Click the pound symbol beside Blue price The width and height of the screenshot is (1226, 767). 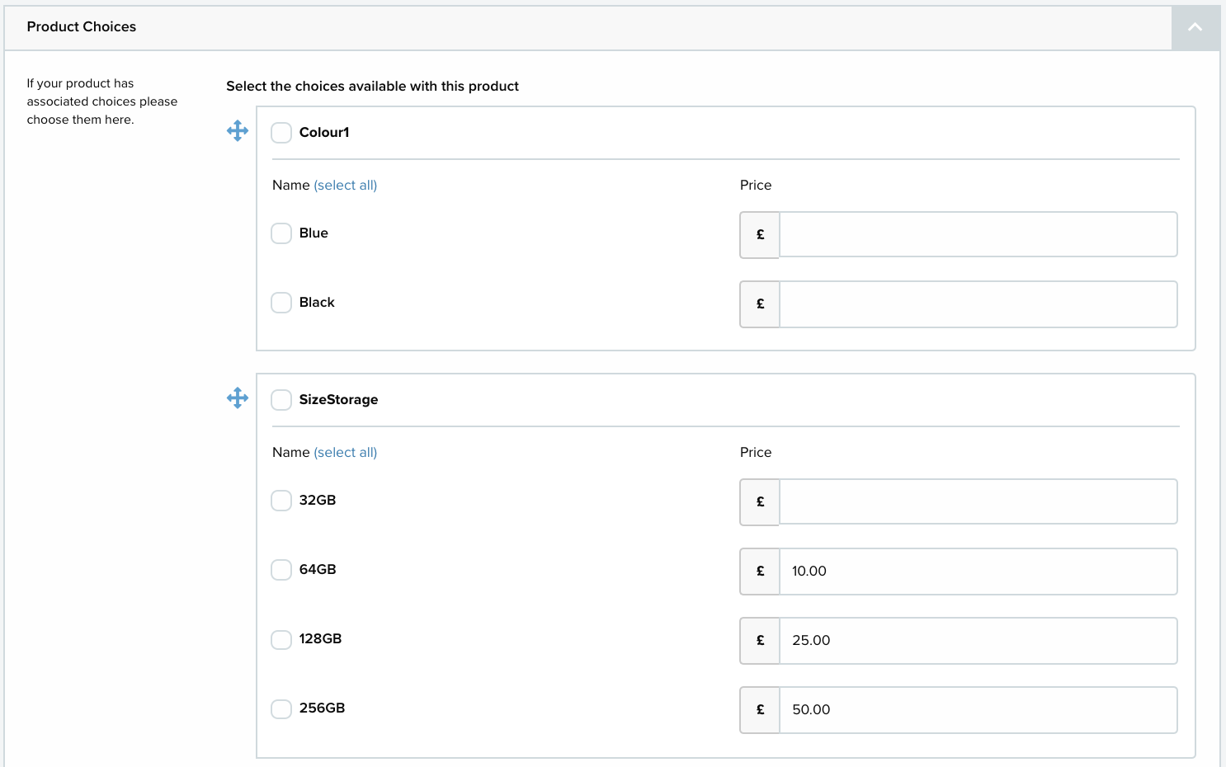(x=760, y=234)
